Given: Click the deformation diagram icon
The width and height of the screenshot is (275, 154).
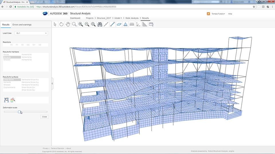Looking at the screenshot, I should pyautogui.click(x=6, y=100).
